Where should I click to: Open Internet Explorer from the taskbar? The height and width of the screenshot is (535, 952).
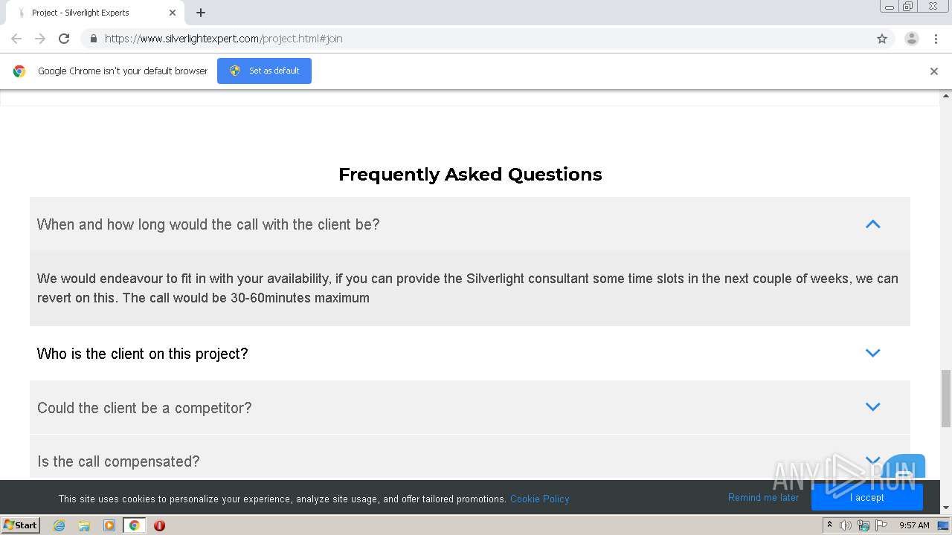click(59, 525)
